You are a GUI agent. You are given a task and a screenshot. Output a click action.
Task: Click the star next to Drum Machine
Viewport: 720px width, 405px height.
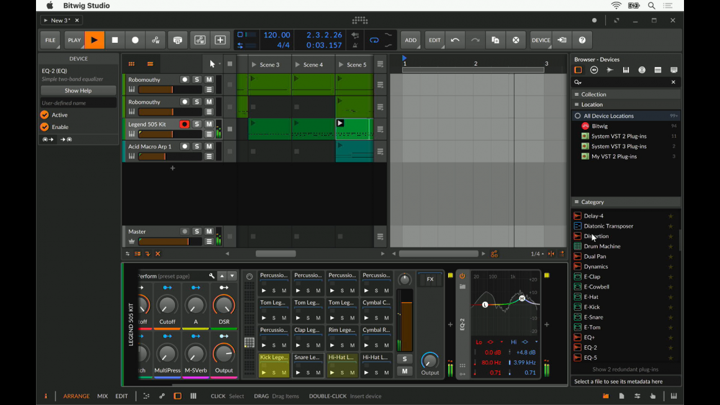click(670, 246)
